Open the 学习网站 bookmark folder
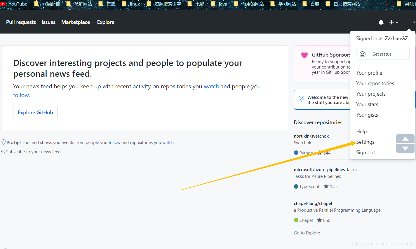Screen dimensions: 416x249 [x=283, y=4]
